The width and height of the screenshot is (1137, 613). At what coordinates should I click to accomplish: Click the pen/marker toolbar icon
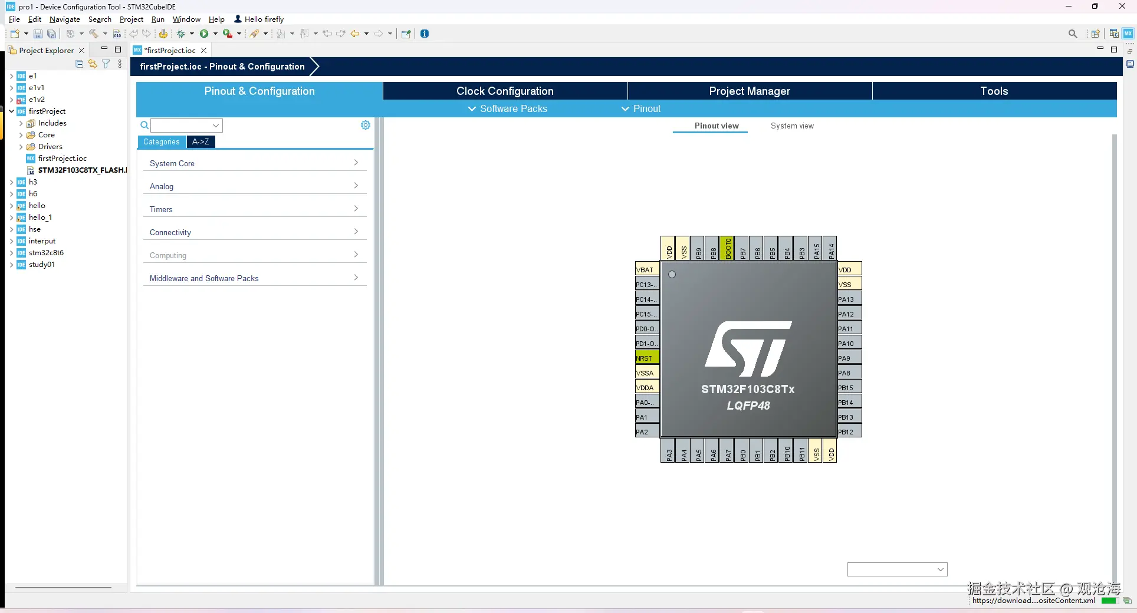pos(255,34)
